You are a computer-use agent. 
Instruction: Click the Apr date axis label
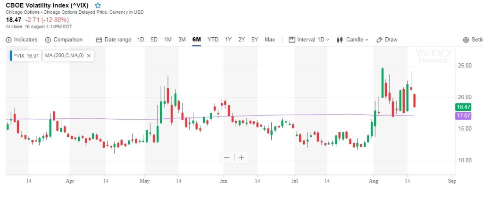coord(70,181)
